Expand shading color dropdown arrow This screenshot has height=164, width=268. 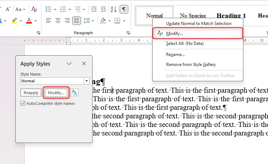pyautogui.click(x=109, y=21)
